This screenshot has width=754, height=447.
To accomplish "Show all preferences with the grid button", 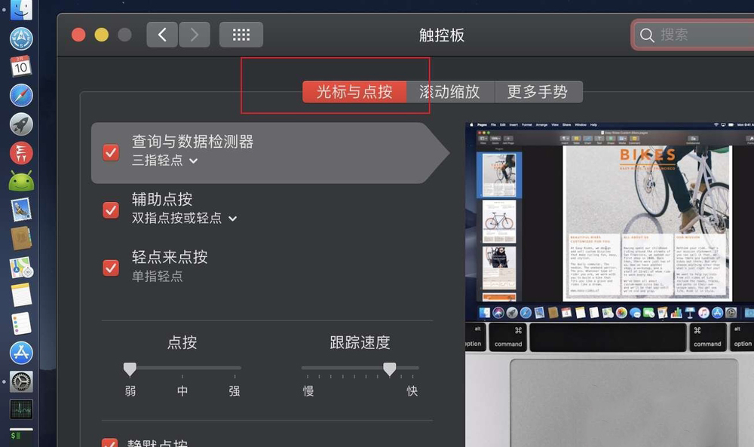I will pos(241,35).
